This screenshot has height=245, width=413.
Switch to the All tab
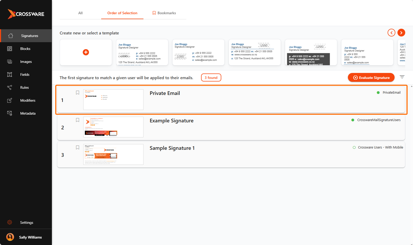[x=80, y=13]
